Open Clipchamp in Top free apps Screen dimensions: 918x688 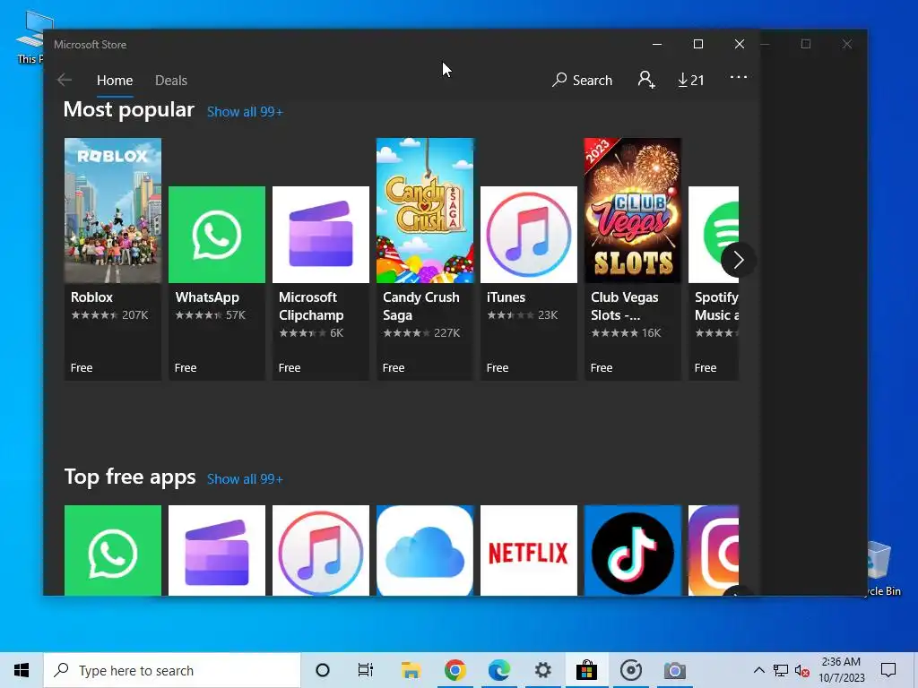click(x=217, y=551)
